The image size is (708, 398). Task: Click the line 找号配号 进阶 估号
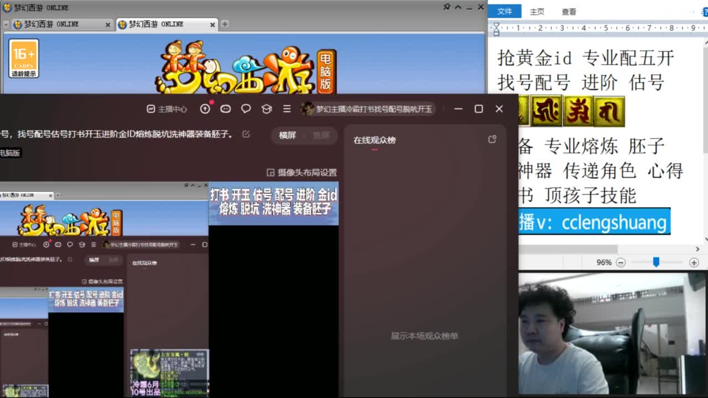(x=580, y=83)
